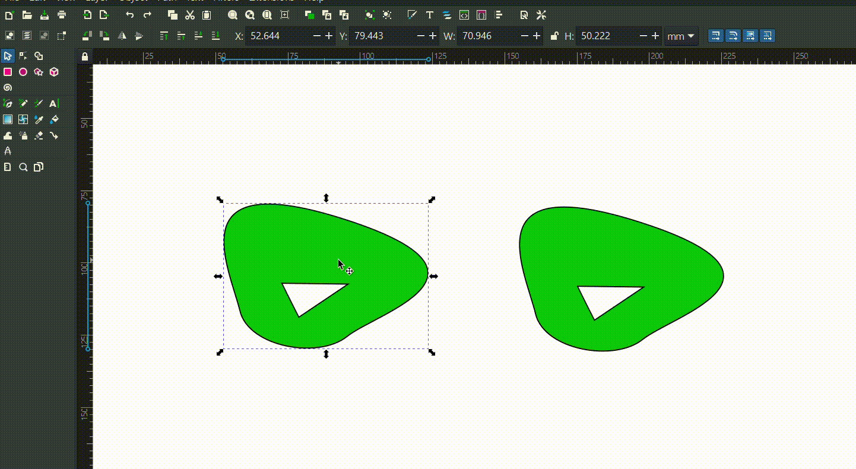Pick the Dropper color picker tool
Image resolution: width=856 pixels, height=469 pixels.
pyautogui.click(x=39, y=119)
